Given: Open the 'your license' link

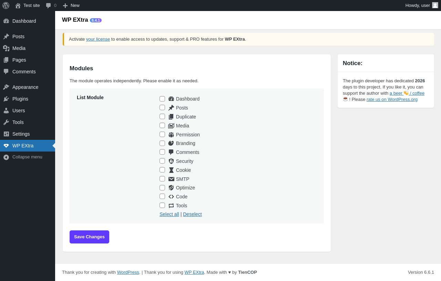Looking at the screenshot, I should (98, 39).
